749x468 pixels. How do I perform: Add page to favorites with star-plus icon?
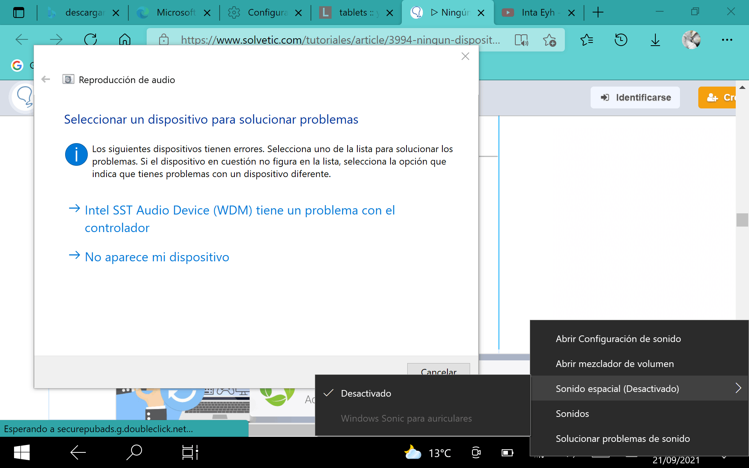pyautogui.click(x=549, y=40)
